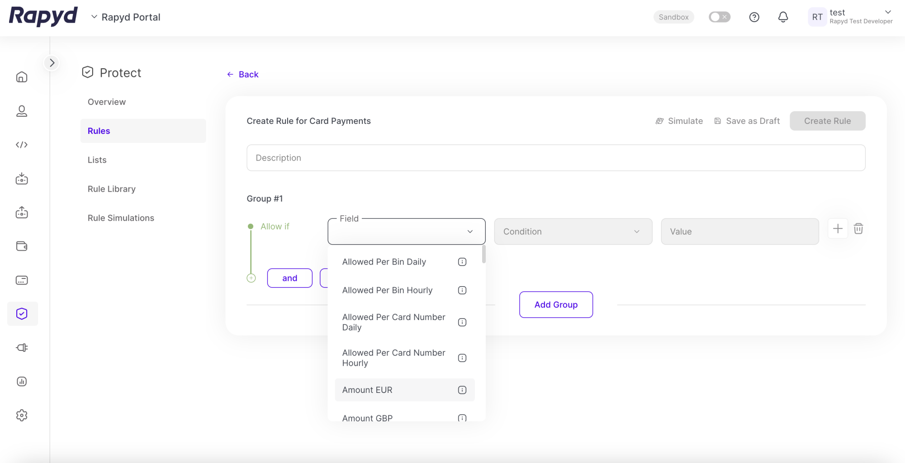Expand the test user account menu

887,12
